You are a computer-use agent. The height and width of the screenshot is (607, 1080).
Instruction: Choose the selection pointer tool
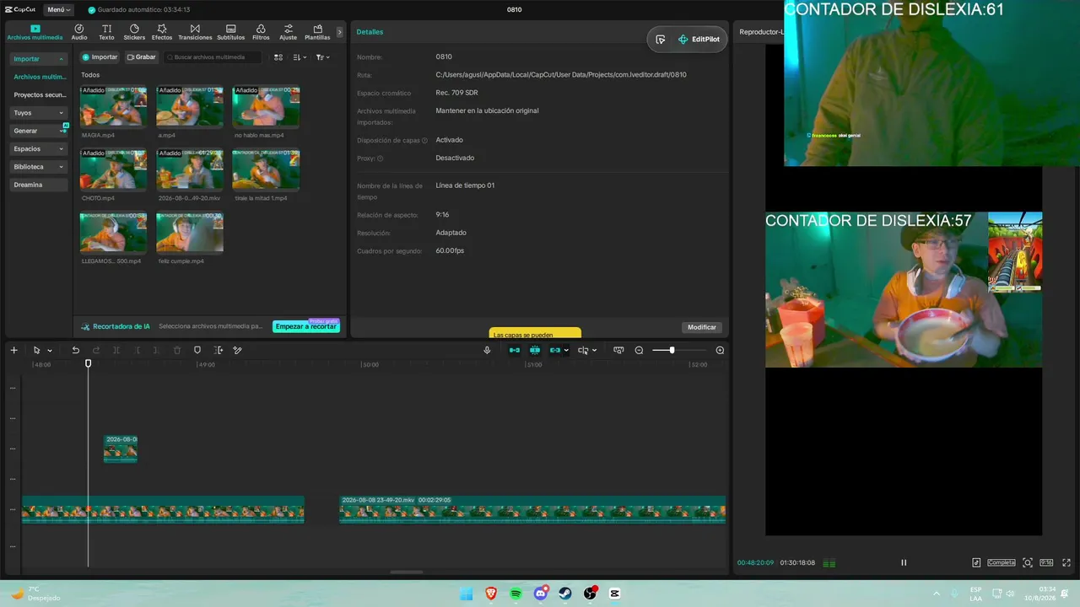[x=36, y=350]
